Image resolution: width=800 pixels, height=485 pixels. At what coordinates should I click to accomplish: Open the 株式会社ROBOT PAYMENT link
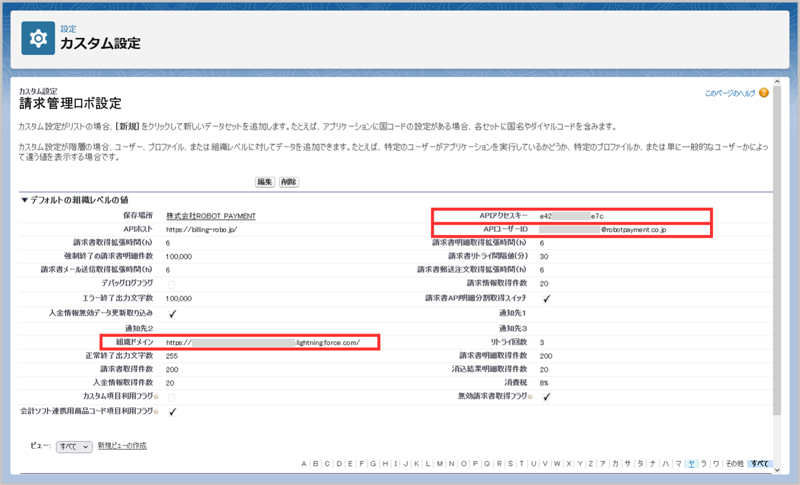tap(211, 216)
